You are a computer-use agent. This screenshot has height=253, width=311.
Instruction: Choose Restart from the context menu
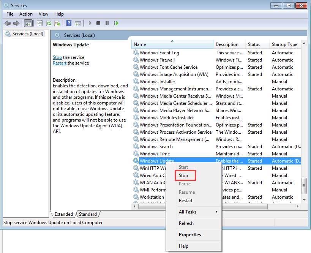click(186, 201)
